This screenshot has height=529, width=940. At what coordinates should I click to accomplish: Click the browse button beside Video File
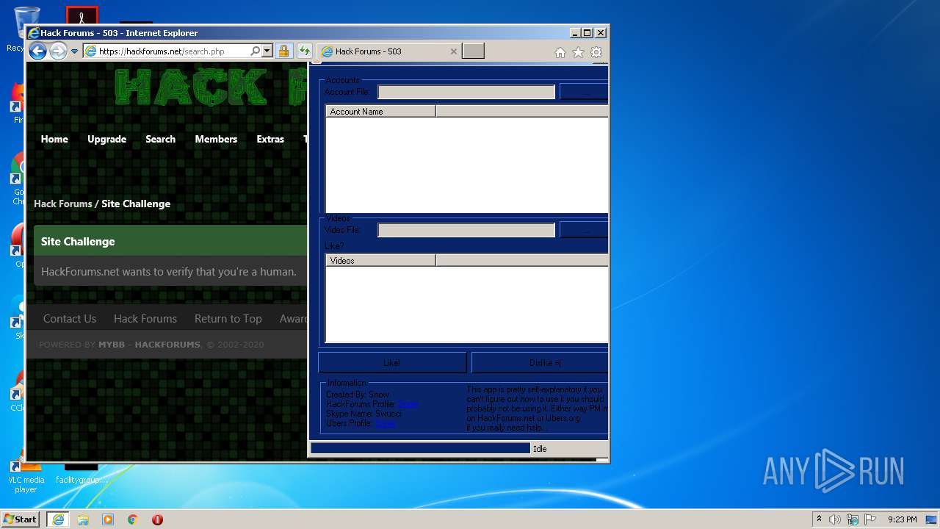[584, 230]
